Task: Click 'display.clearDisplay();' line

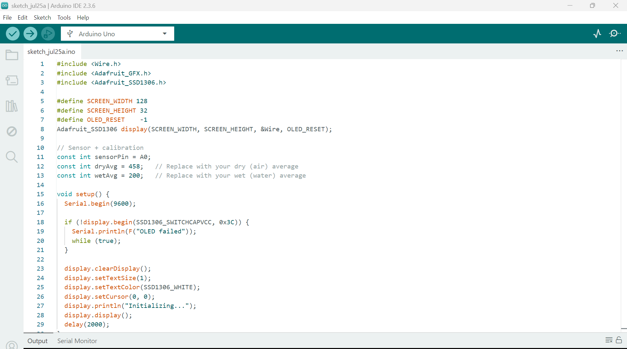Action: click(108, 269)
